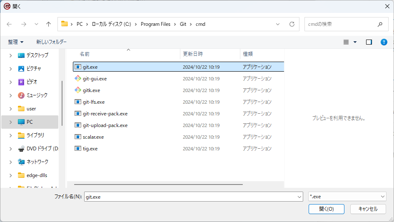394x222 pixels.
Task: Close the 開く dialog window
Action: 387,6
